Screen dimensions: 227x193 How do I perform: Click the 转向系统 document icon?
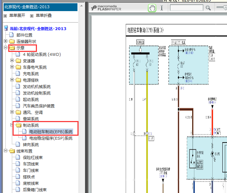point(18,144)
